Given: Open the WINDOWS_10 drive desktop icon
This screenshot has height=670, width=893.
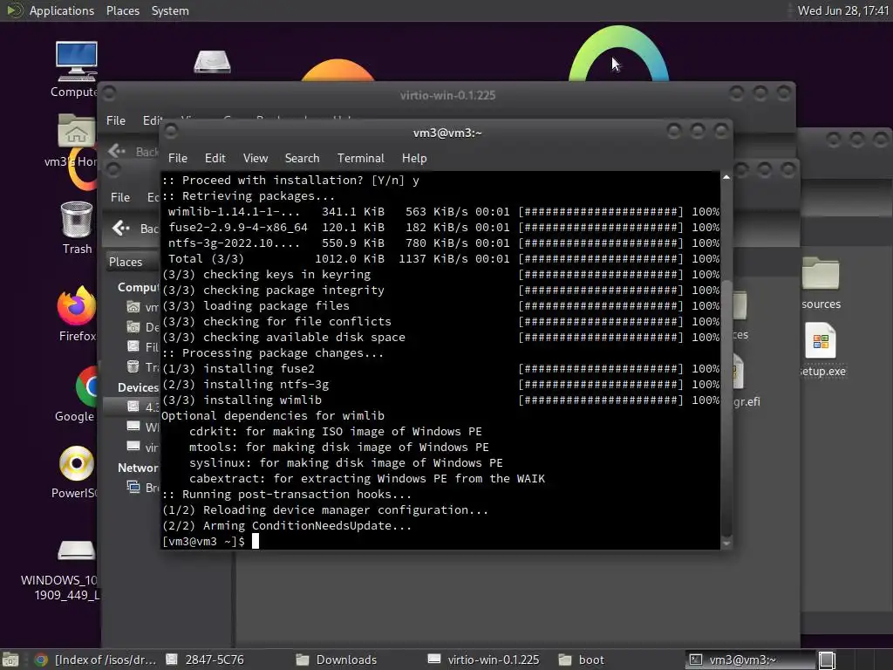Looking at the screenshot, I should [x=77, y=550].
